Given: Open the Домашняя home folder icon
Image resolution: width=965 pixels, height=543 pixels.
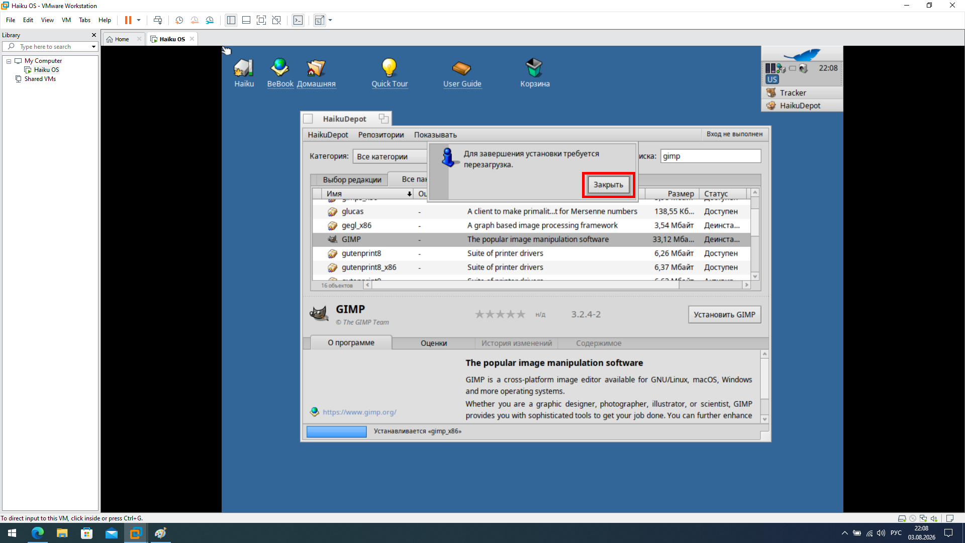Looking at the screenshot, I should point(316,73).
